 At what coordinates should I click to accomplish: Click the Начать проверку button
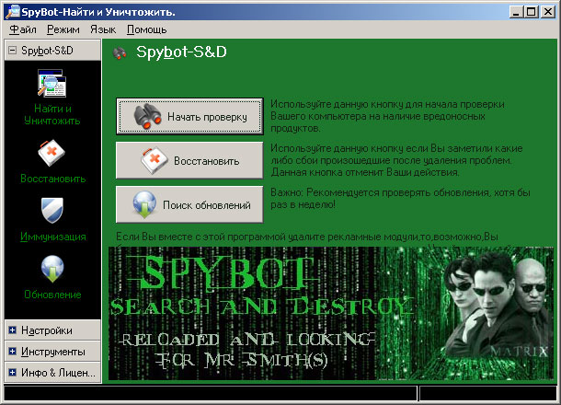point(189,116)
